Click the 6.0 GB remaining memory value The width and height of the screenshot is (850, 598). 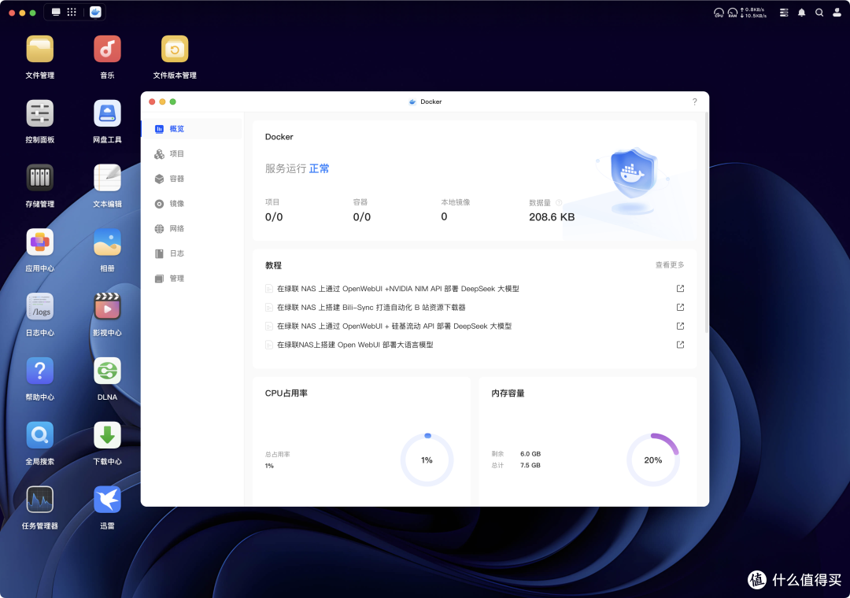click(x=530, y=454)
